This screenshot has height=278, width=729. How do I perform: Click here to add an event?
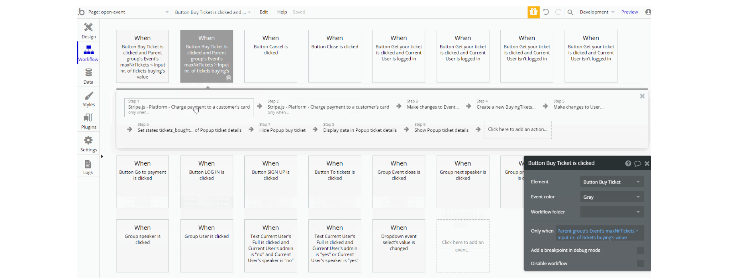click(x=462, y=246)
